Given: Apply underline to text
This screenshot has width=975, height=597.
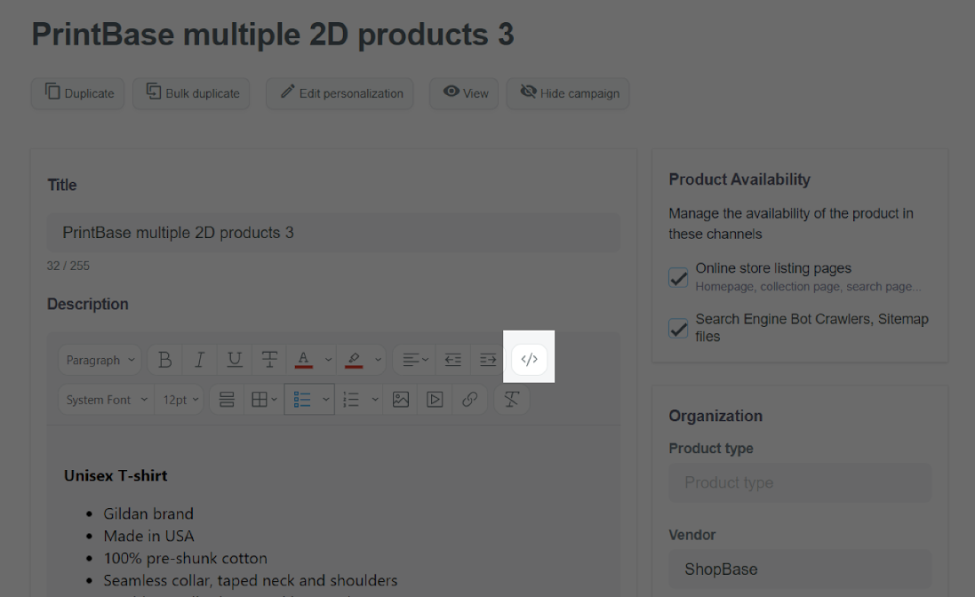Looking at the screenshot, I should (235, 360).
